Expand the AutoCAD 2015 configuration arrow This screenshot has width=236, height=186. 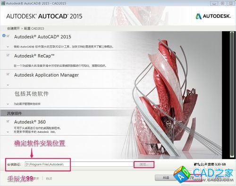tap(8, 47)
